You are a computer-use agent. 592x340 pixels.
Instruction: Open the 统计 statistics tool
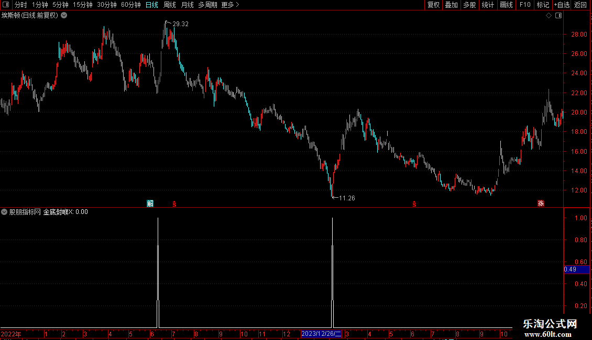pyautogui.click(x=488, y=5)
